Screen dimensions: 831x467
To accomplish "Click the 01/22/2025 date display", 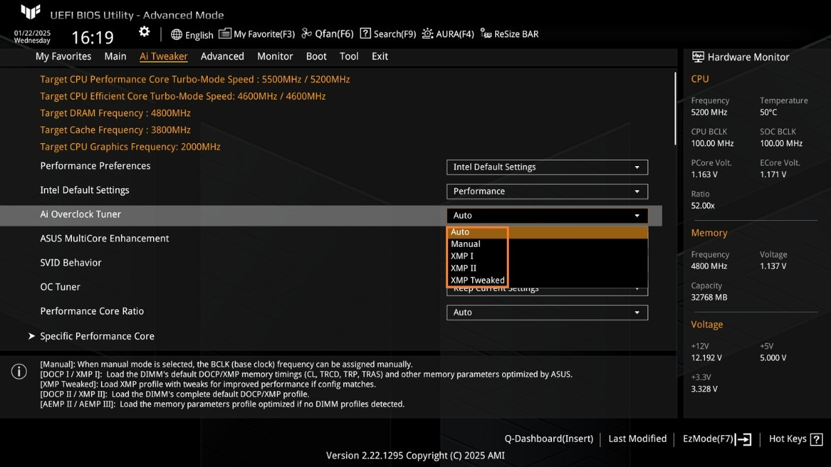I will [33, 33].
